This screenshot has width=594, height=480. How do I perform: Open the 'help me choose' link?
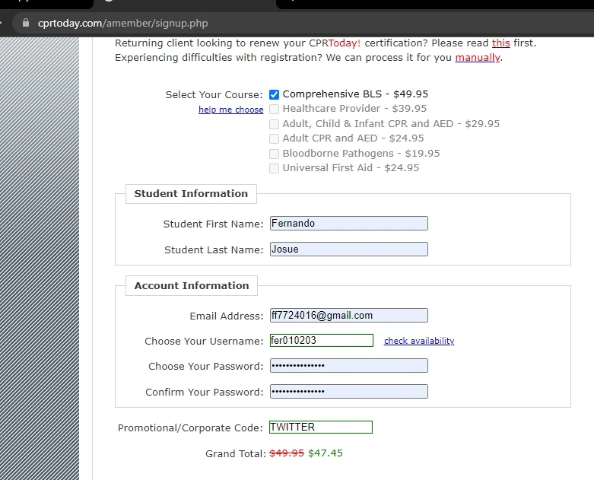230,110
